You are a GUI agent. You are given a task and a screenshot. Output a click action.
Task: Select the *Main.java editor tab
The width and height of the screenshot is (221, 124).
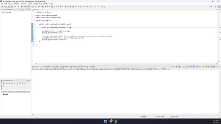[37, 10]
